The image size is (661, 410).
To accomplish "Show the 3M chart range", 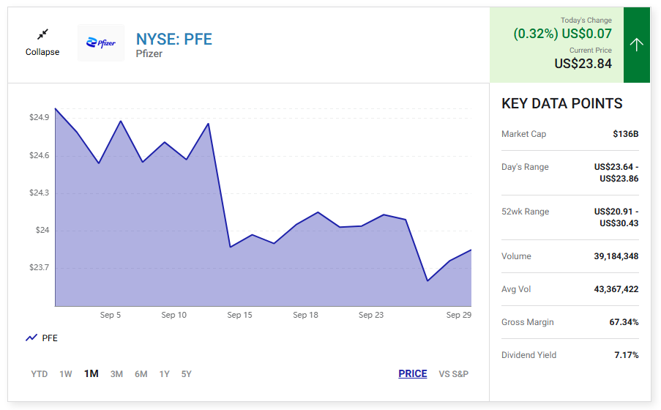I will 116,374.
